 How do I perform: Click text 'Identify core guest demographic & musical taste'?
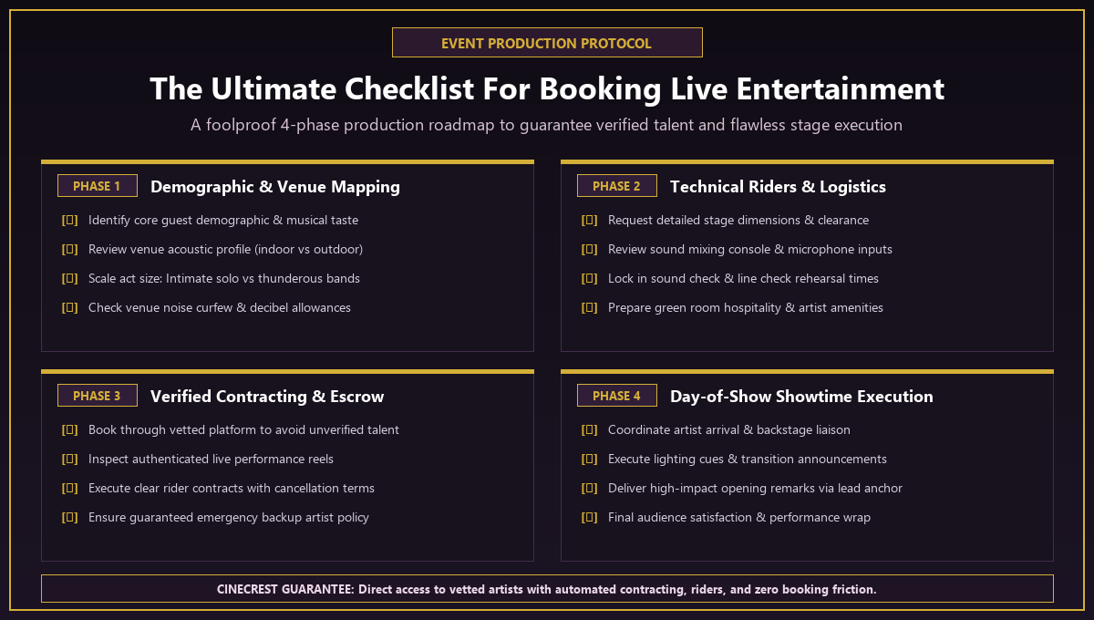(x=223, y=221)
